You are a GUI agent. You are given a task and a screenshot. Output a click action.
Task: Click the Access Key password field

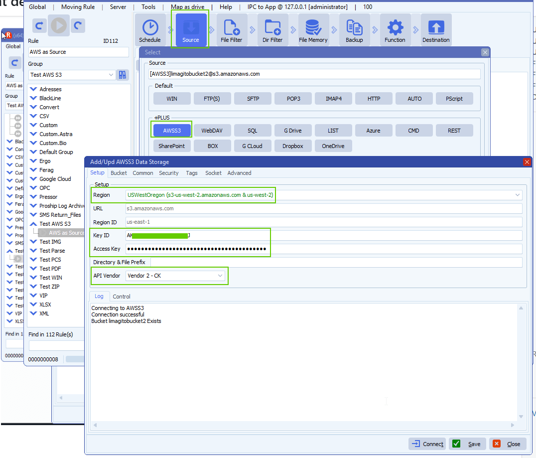(x=324, y=249)
